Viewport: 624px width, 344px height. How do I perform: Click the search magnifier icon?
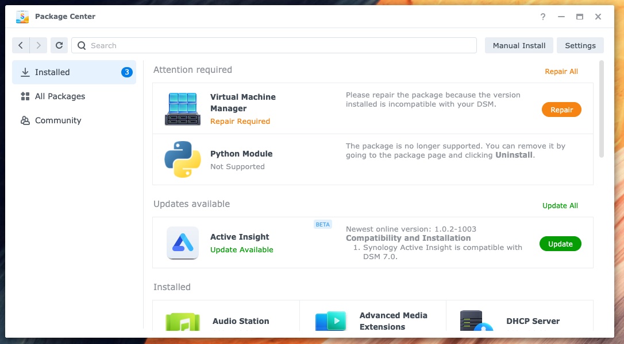tap(82, 45)
